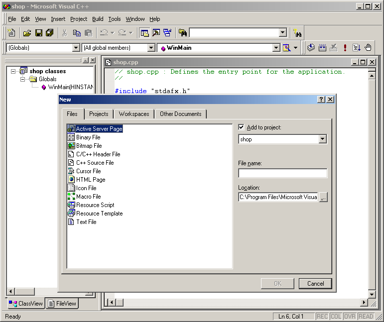384x322 pixels.
Task: Select the HTML Page icon
Action: click(x=71, y=180)
